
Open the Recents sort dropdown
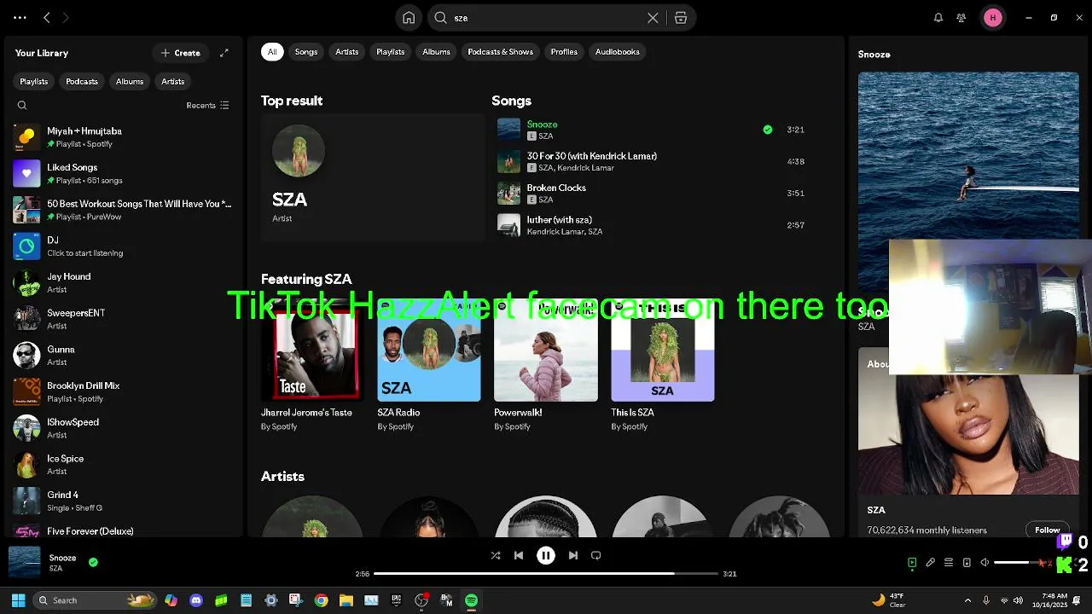[x=207, y=106]
